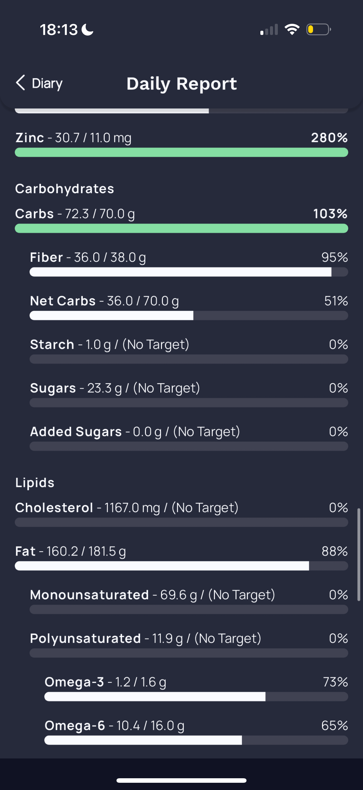The width and height of the screenshot is (363, 790).
Task: Tap the vertical scrollbar indicator
Action: point(358,554)
